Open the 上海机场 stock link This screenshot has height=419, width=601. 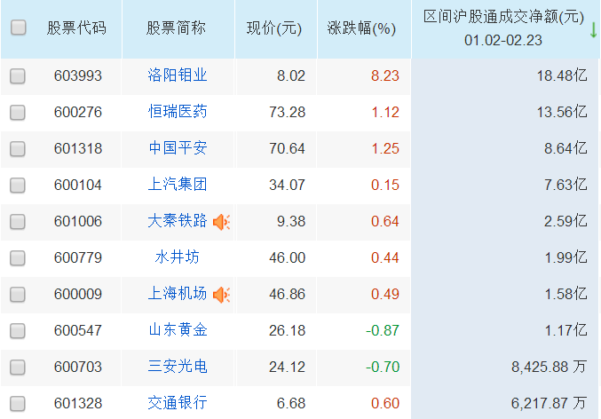[x=178, y=294]
